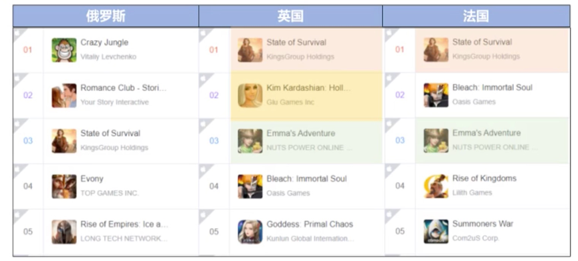This screenshot has width=578, height=261.
Task: Open the Summoners War title link
Action: click(x=482, y=224)
